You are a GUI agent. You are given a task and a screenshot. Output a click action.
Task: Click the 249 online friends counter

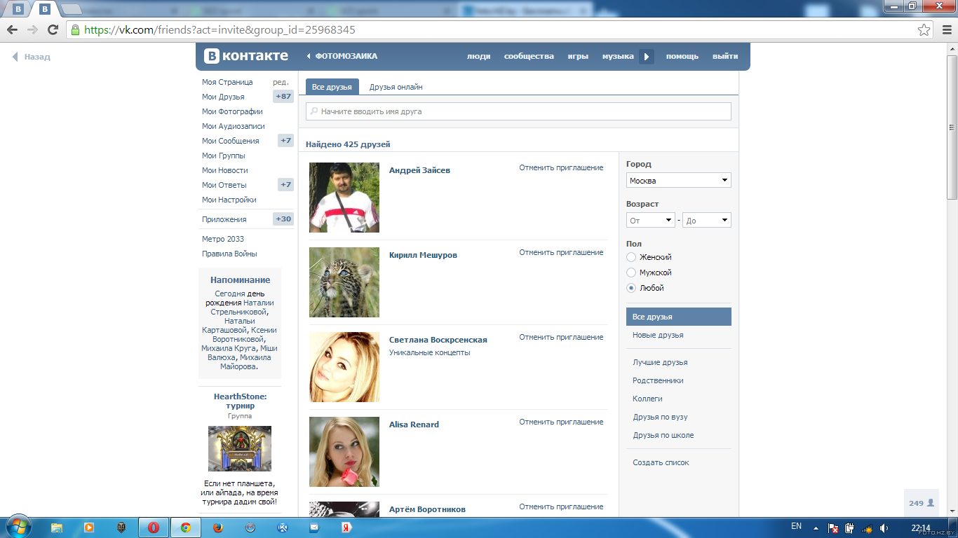(x=922, y=503)
